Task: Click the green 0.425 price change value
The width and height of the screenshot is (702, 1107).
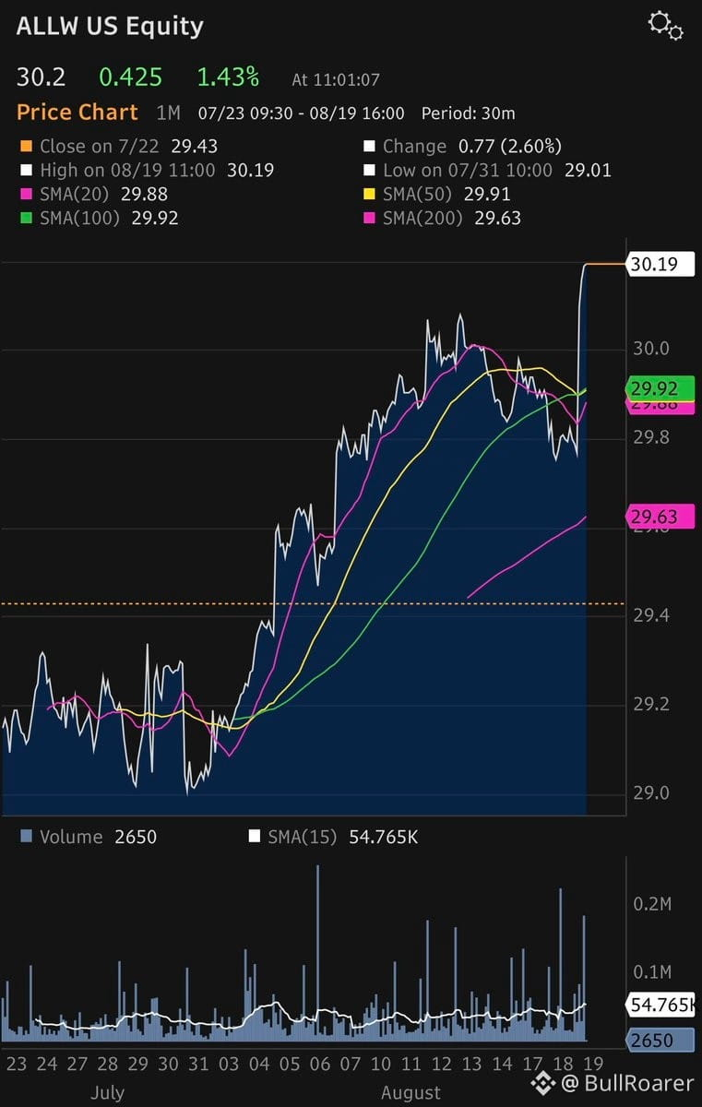Action: click(x=130, y=77)
